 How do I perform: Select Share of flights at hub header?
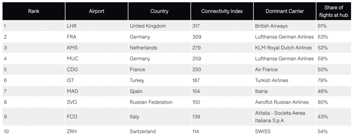pyautogui.click(x=334, y=11)
